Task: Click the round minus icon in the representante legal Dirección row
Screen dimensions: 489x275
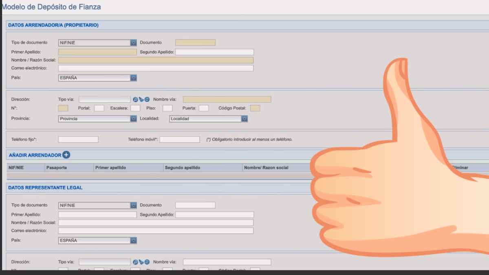Action: point(147,262)
